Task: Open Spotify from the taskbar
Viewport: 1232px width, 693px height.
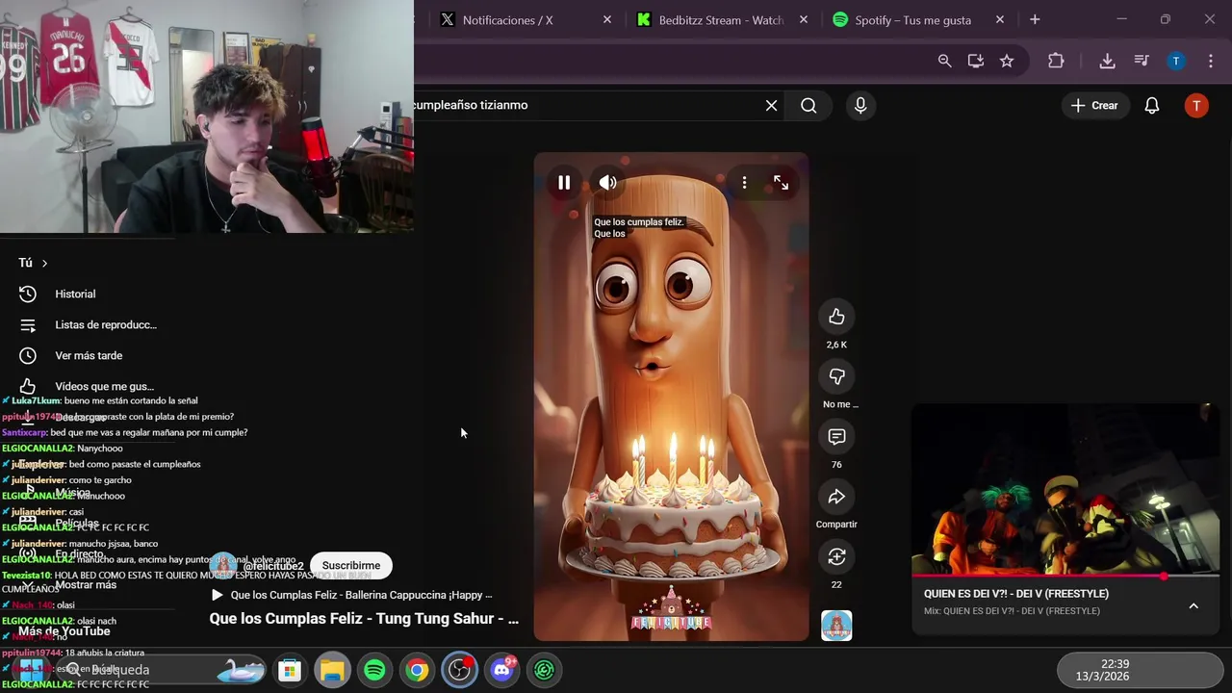Action: tap(374, 670)
